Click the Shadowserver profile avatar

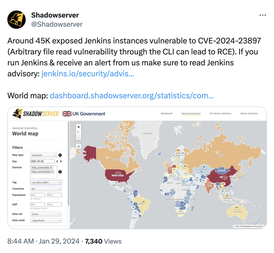point(16,20)
